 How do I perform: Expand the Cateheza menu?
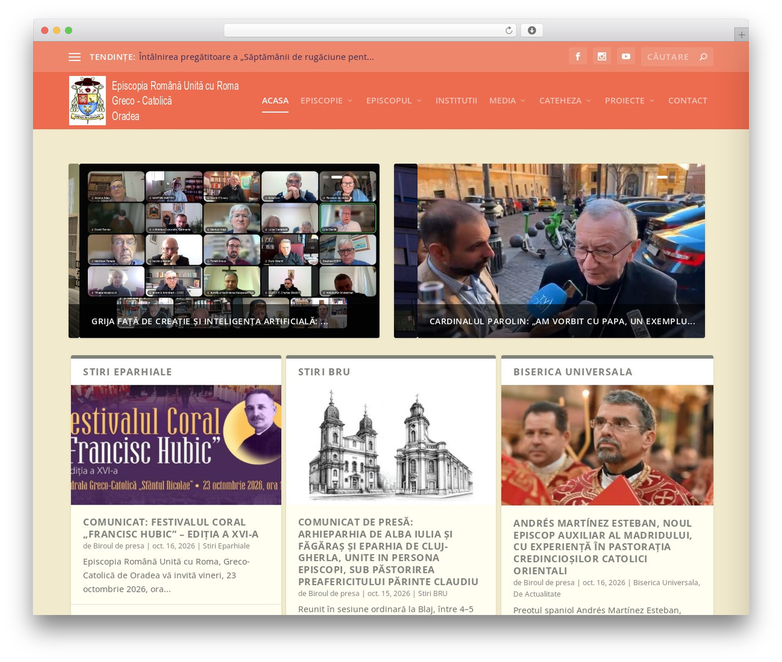click(x=565, y=101)
